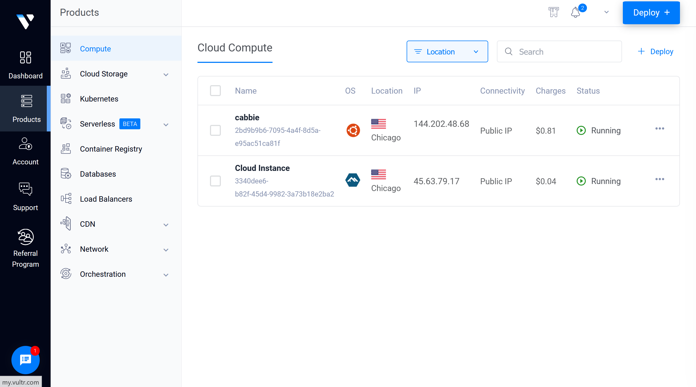The width and height of the screenshot is (696, 387).
Task: Check the Cloud Instance row checkbox
Action: (215, 181)
